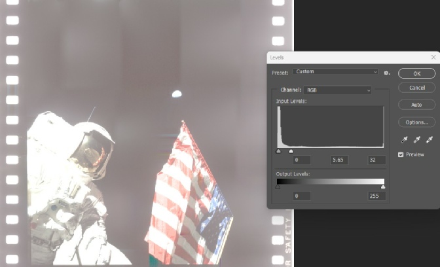
Task: Close the Levels dialog with X
Action: (433, 58)
